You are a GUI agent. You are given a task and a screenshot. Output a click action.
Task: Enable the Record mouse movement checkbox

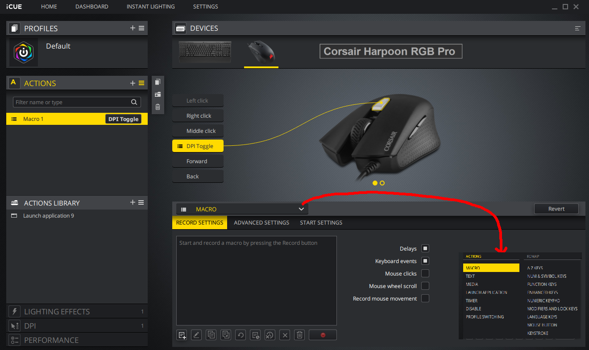(x=425, y=298)
